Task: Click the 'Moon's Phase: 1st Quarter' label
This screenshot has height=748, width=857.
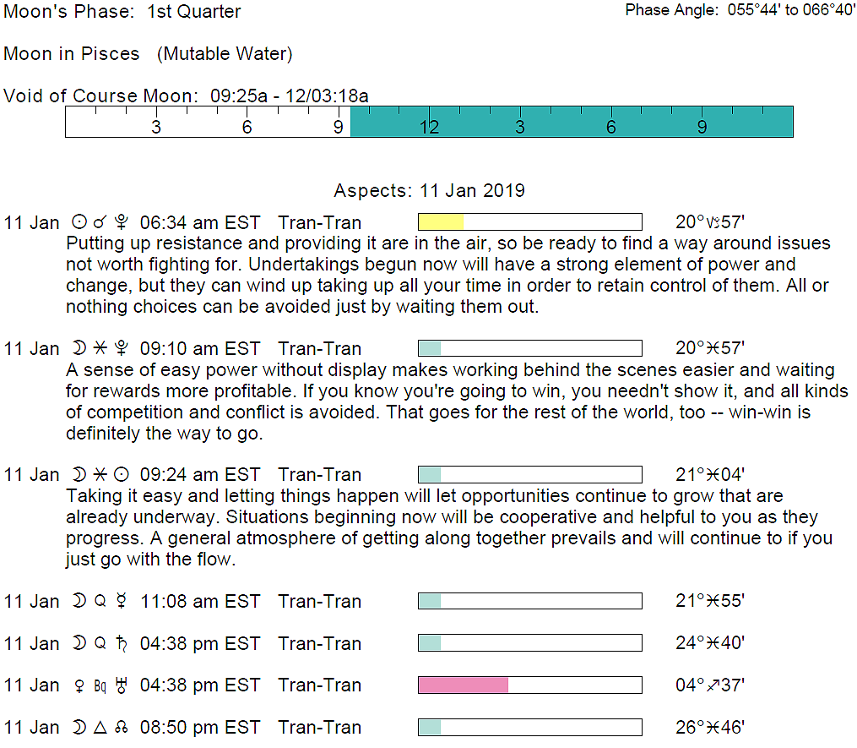Action: pyautogui.click(x=122, y=12)
